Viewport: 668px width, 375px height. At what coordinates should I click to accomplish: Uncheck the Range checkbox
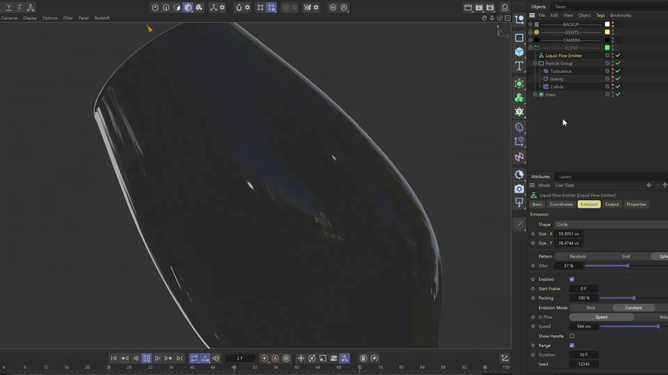572,345
